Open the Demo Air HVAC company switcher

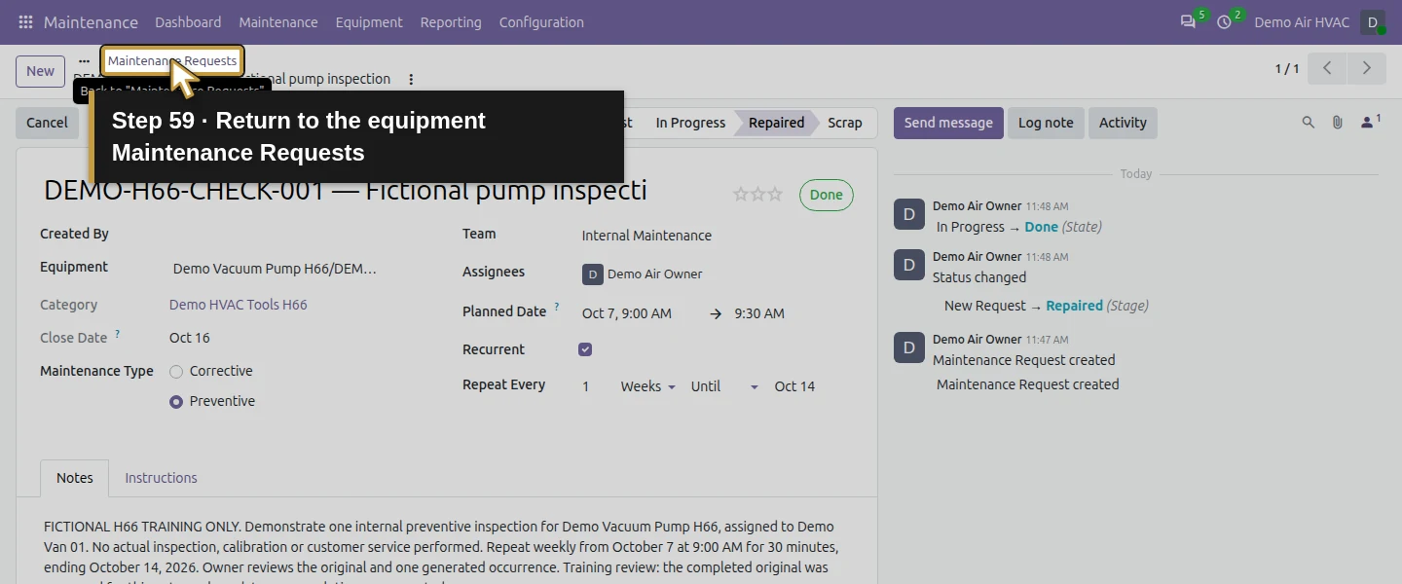(1302, 22)
